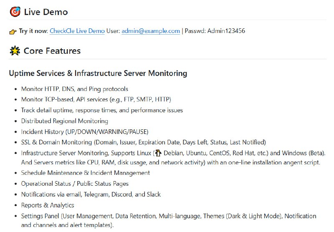Click the Core Features heading
The width and height of the screenshot is (334, 232).
(x=52, y=51)
